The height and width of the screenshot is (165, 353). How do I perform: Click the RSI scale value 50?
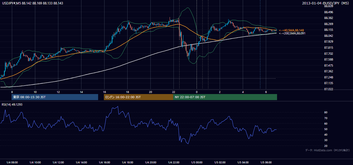pyautogui.click(x=326, y=129)
